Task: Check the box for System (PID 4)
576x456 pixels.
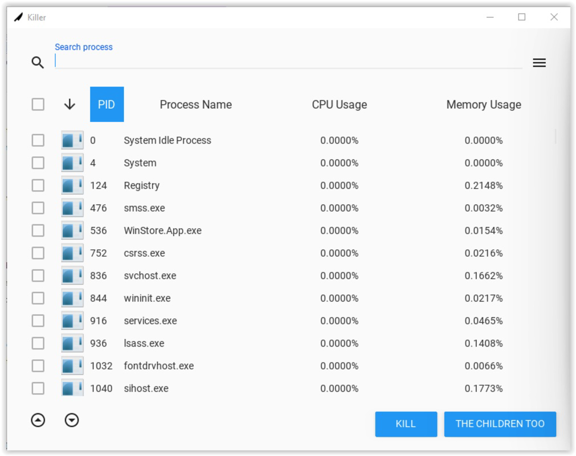Action: click(38, 163)
